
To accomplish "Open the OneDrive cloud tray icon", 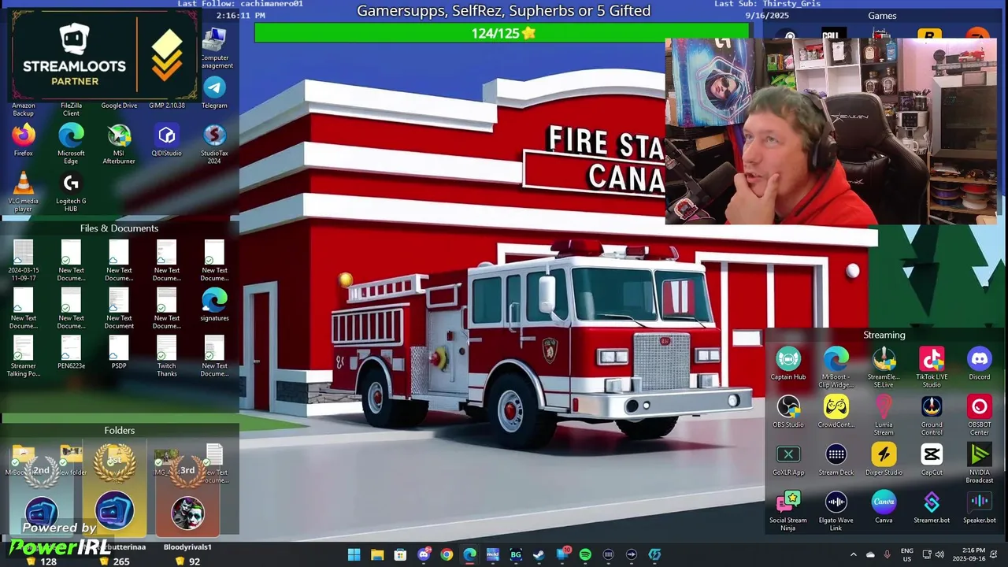I will click(870, 554).
